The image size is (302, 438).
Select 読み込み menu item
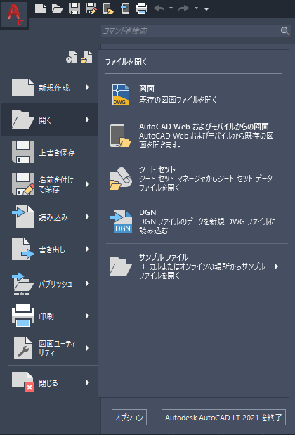(x=50, y=217)
